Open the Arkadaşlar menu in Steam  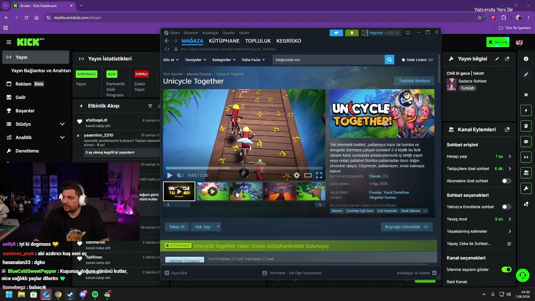point(210,33)
